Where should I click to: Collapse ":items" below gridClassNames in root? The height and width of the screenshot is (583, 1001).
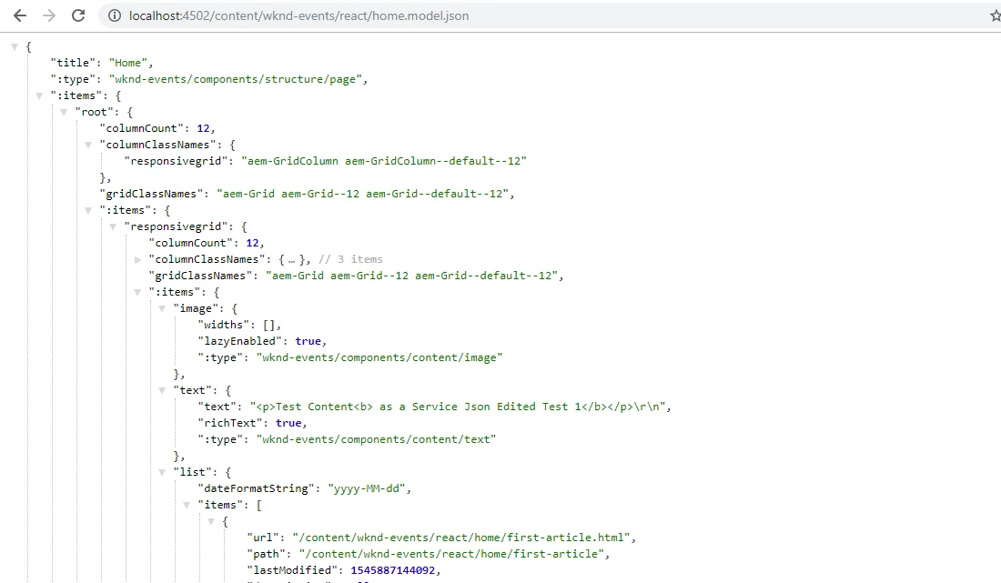(x=88, y=210)
